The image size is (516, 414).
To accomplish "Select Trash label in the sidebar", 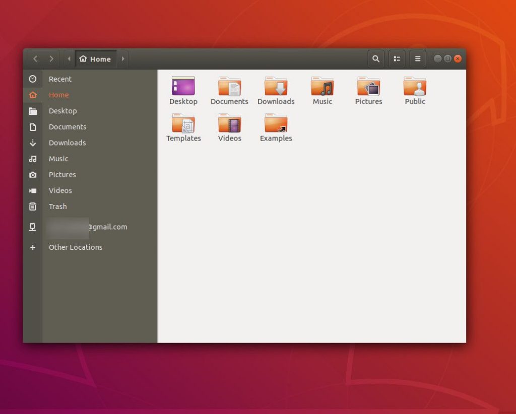I will 57,206.
